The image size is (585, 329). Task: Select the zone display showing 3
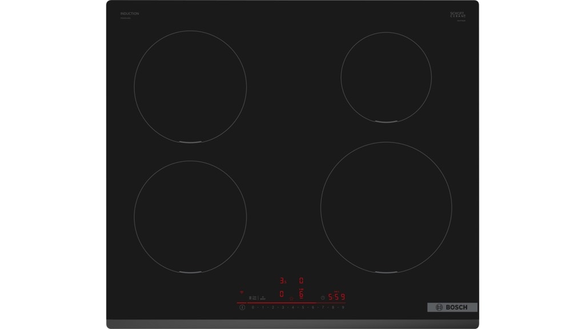(282, 280)
